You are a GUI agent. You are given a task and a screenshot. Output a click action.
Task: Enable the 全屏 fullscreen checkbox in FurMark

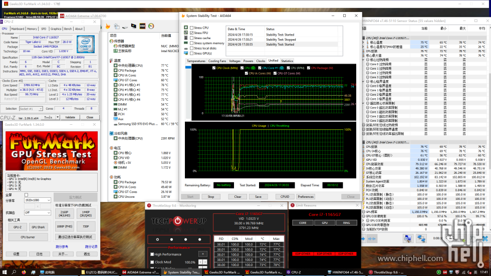tap(26, 195)
